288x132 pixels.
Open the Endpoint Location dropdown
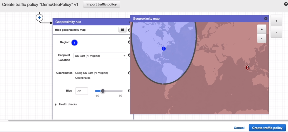(x=100, y=56)
